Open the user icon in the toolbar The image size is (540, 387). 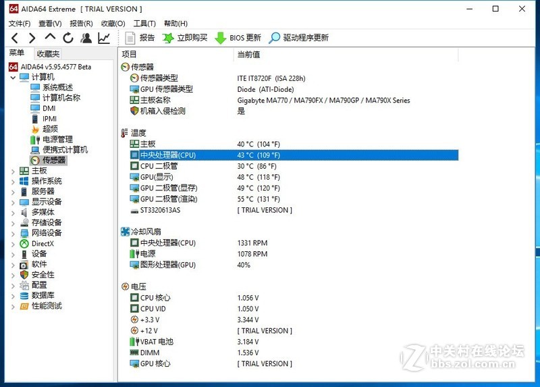click(86, 38)
